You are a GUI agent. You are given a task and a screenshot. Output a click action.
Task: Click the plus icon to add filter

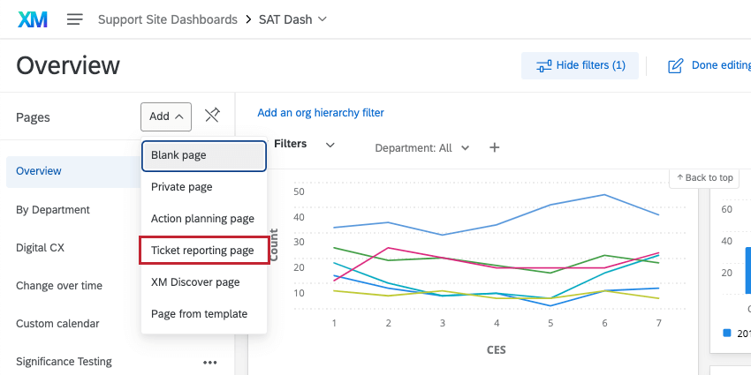pyautogui.click(x=495, y=147)
